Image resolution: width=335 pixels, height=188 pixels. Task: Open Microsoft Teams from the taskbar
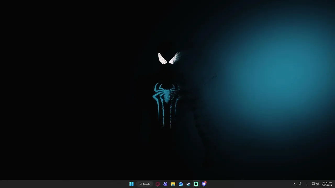pyautogui.click(x=165, y=184)
